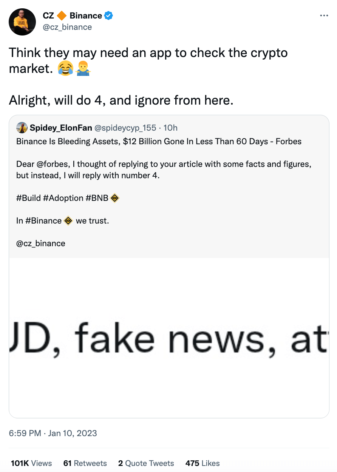Click the @spideycyp_155 handle
This screenshot has height=472, width=337.
(x=125, y=128)
